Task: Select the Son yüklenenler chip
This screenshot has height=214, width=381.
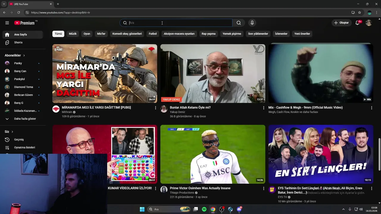Action: coord(258,34)
